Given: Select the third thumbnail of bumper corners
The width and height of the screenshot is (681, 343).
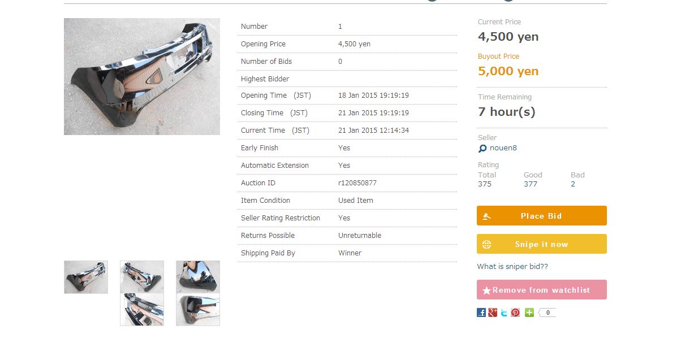Looking at the screenshot, I should pyautogui.click(x=198, y=293).
